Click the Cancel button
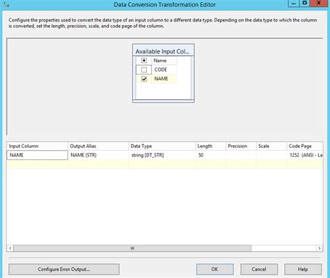Image resolution: width=330 pixels, height=278 pixels. (x=259, y=269)
